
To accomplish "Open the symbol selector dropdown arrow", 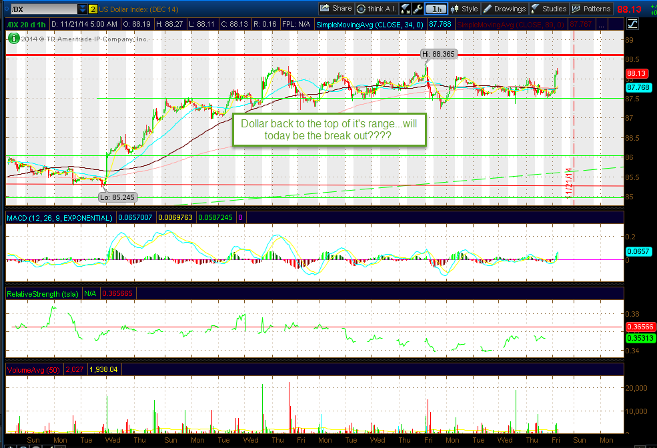I will coord(83,9).
